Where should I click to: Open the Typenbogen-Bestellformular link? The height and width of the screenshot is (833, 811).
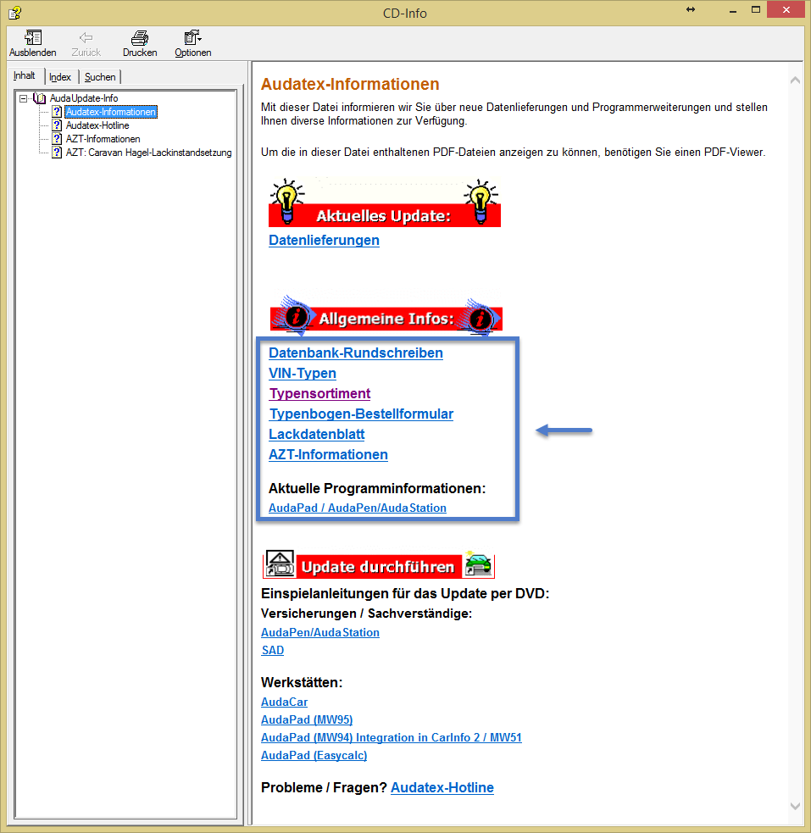point(361,414)
